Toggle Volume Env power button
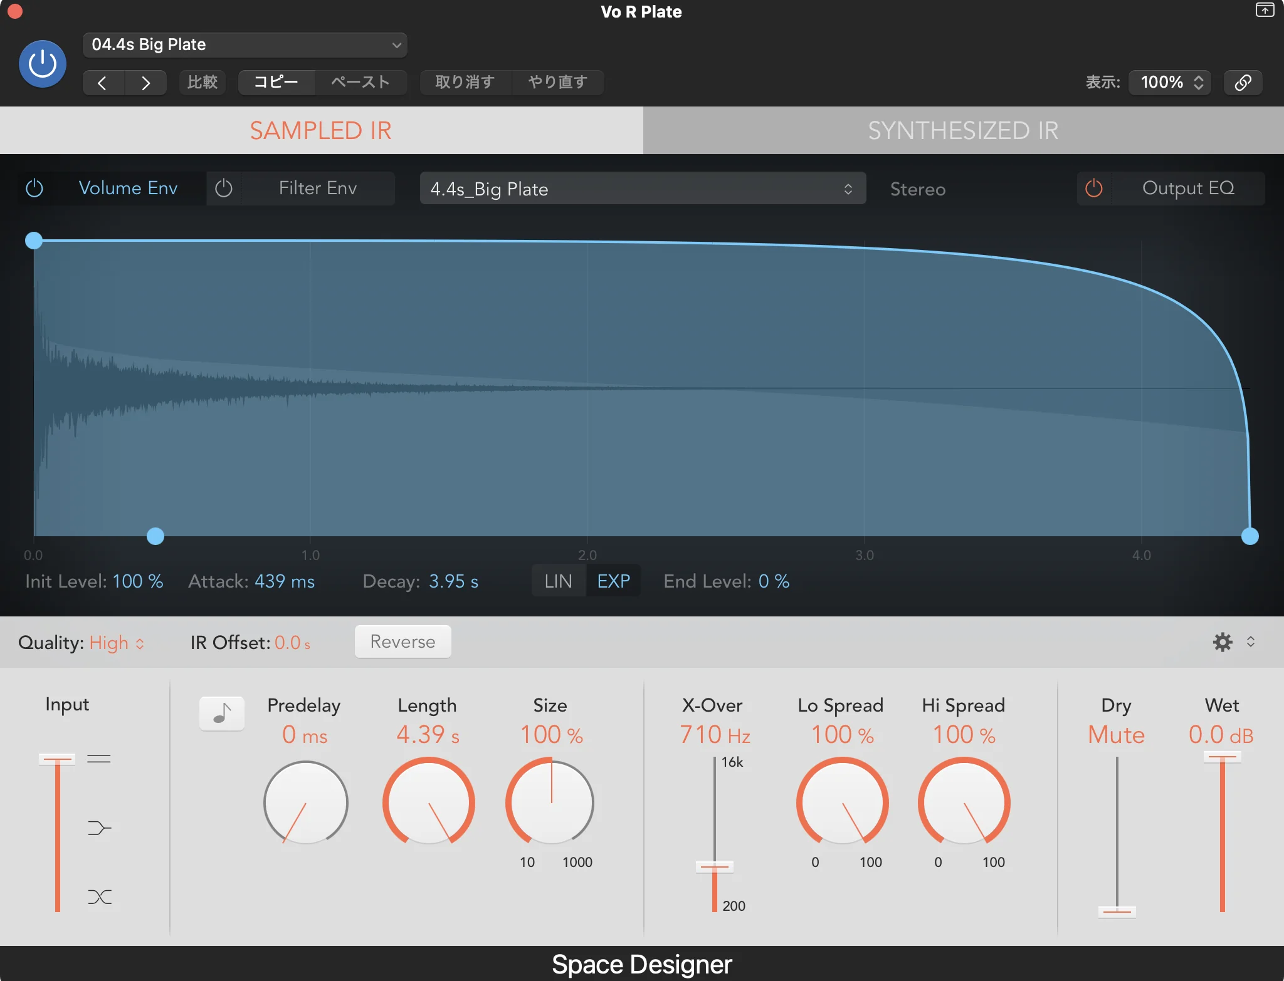The image size is (1284, 981). point(34,189)
